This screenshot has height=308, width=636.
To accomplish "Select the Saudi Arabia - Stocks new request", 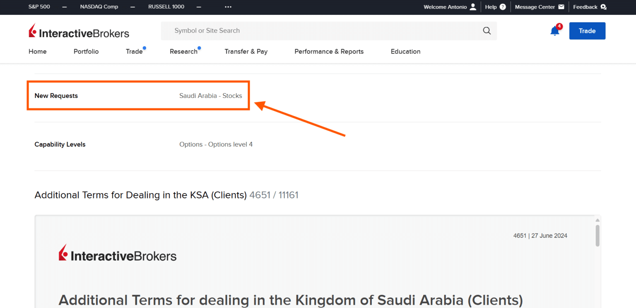I will point(210,96).
